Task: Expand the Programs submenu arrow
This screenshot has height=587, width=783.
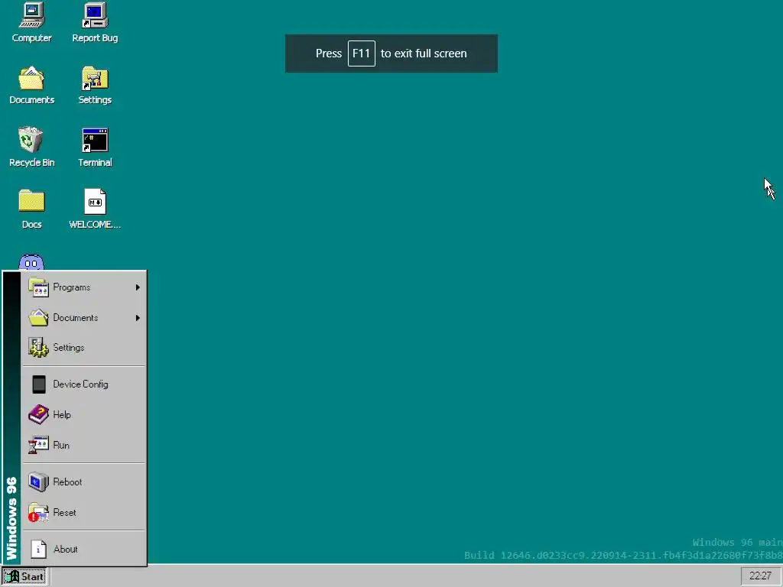Action: click(138, 287)
